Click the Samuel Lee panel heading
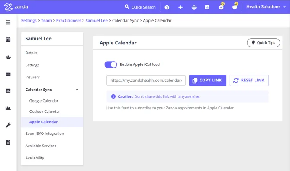This screenshot has width=290, height=171. (x=38, y=39)
